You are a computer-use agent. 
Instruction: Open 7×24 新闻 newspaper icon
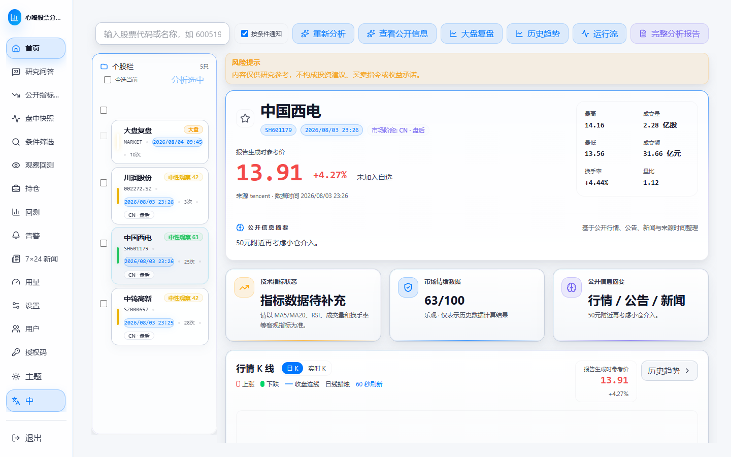tap(16, 259)
